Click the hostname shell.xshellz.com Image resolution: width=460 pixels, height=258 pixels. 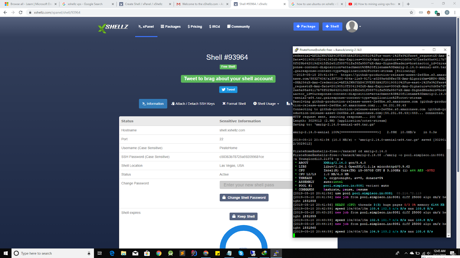(x=232, y=130)
